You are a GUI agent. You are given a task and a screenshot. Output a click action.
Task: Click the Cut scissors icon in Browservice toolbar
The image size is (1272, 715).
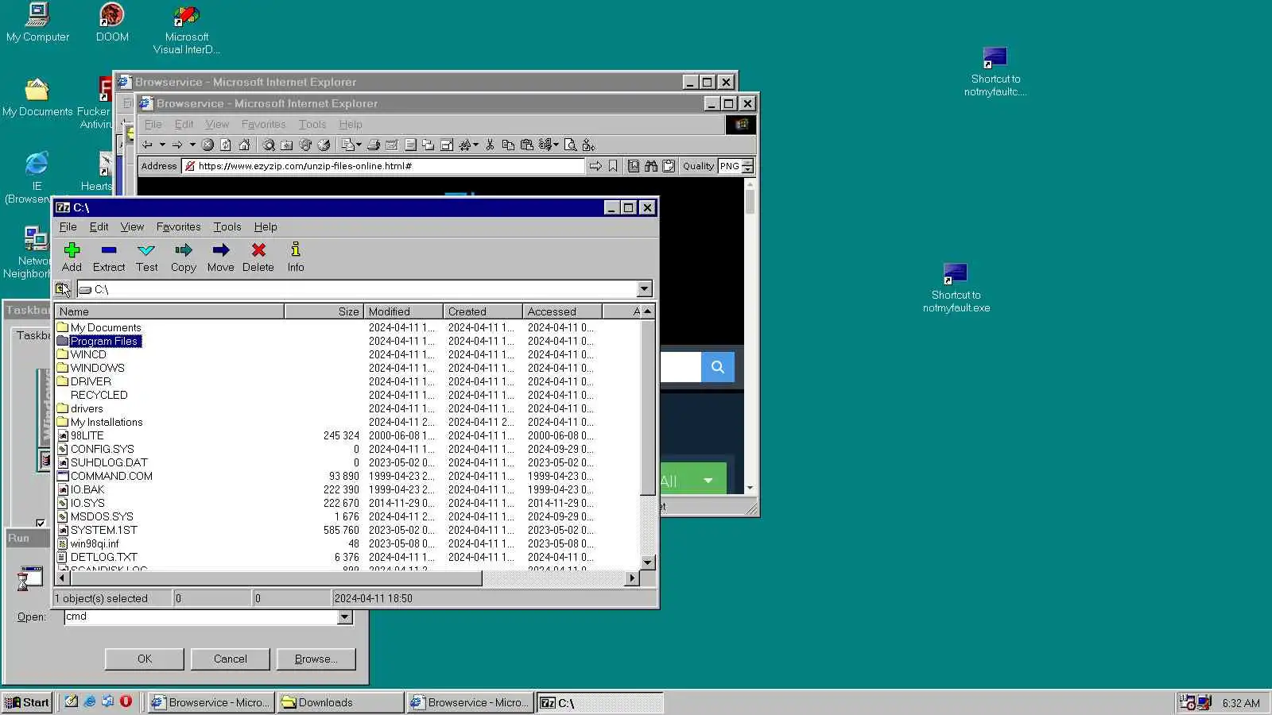pos(490,145)
